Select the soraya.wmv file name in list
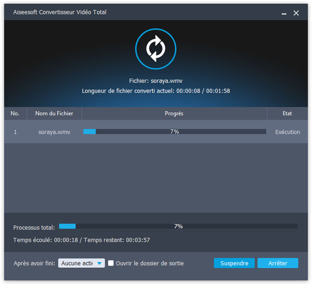 pos(54,132)
